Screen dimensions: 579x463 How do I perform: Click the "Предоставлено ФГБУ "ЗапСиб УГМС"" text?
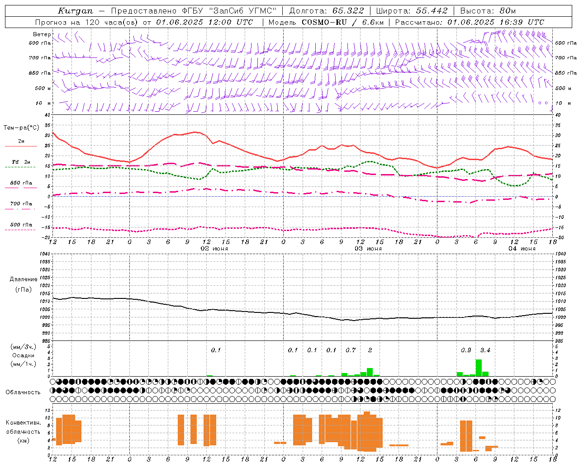[x=194, y=11]
